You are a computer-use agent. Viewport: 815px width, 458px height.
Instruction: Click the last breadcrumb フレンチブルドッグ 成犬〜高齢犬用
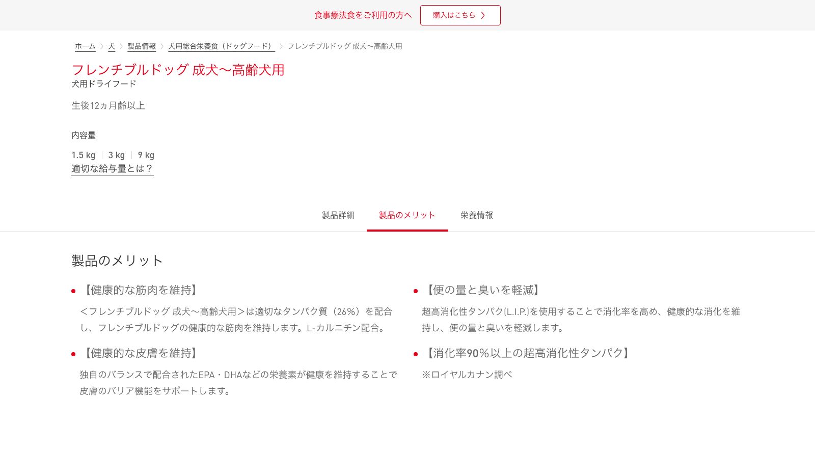click(x=345, y=46)
